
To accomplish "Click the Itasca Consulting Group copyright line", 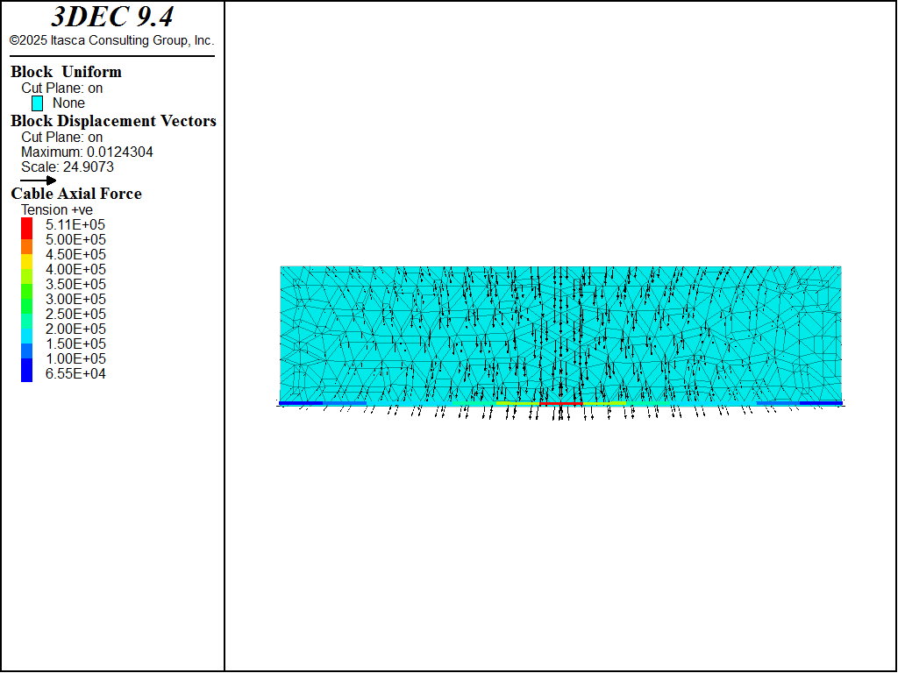I will (x=111, y=40).
